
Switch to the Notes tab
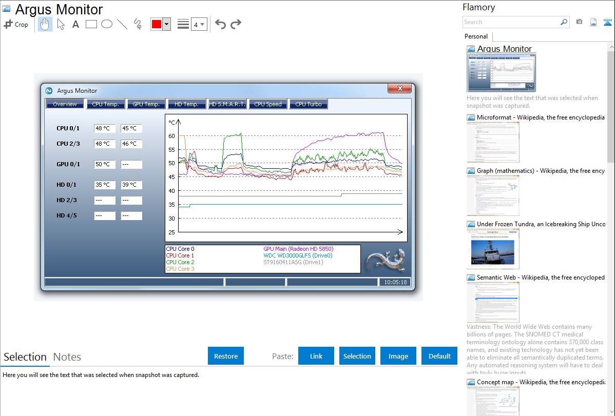[67, 357]
